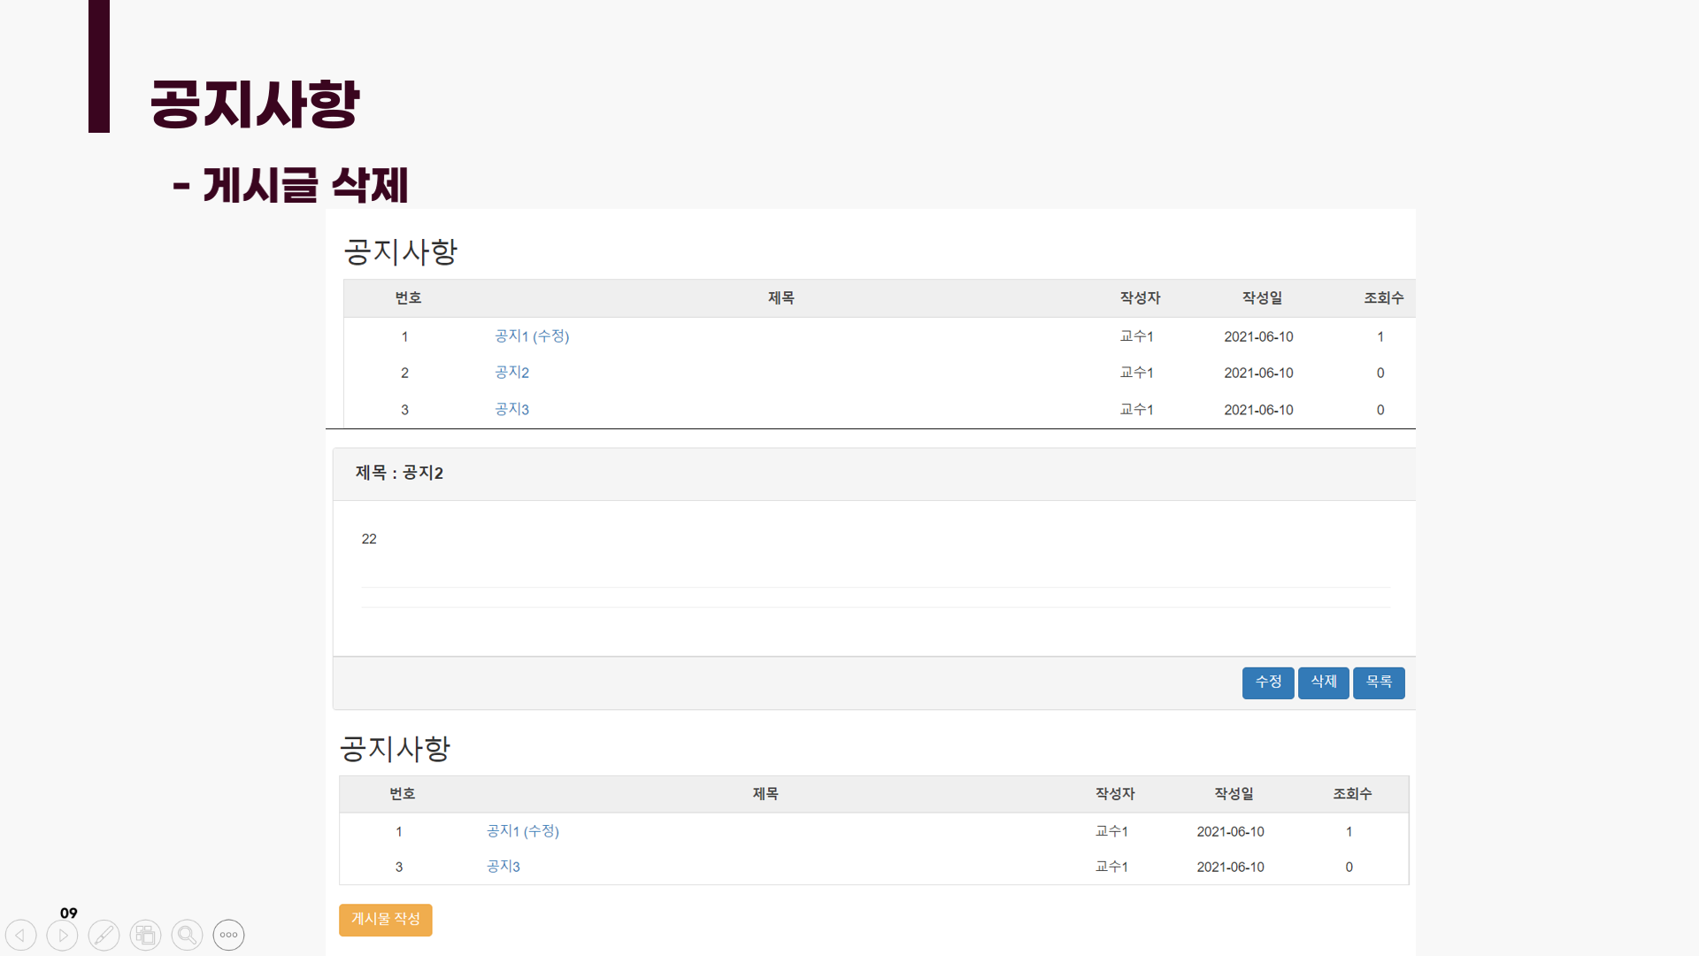Open 공지3 from the top table
Image resolution: width=1699 pixels, height=956 pixels.
(511, 409)
